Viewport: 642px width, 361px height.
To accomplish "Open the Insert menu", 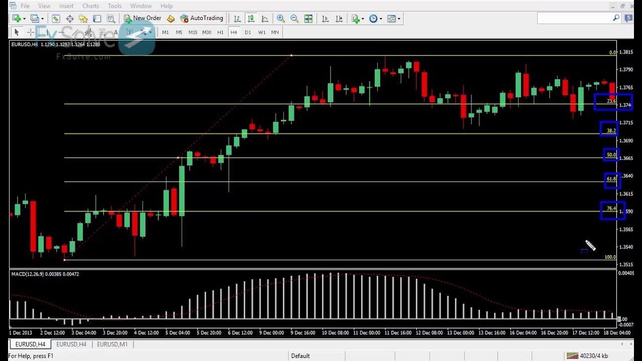I will (66, 6).
